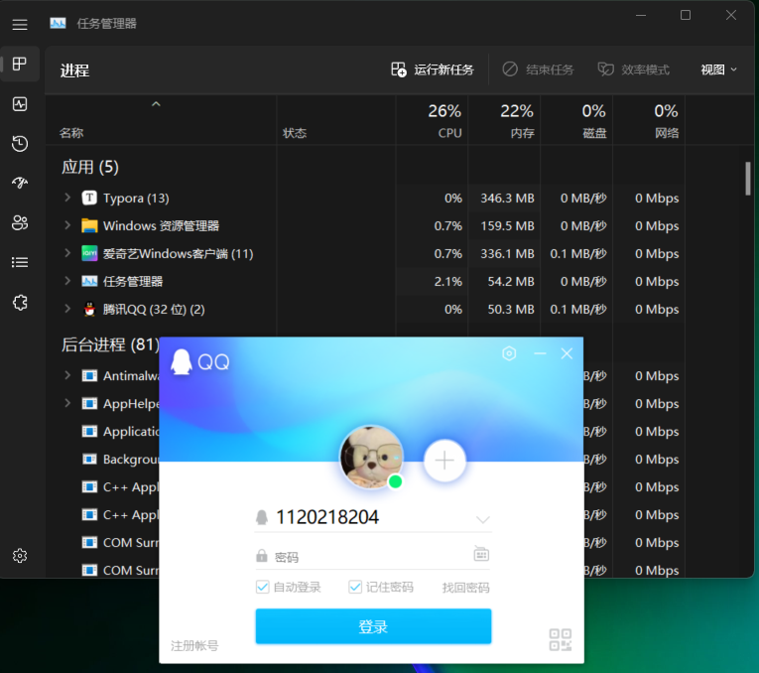Viewport: 759px width, 673px height.
Task: Click the QQ penguin logo in login window
Action: click(x=181, y=361)
